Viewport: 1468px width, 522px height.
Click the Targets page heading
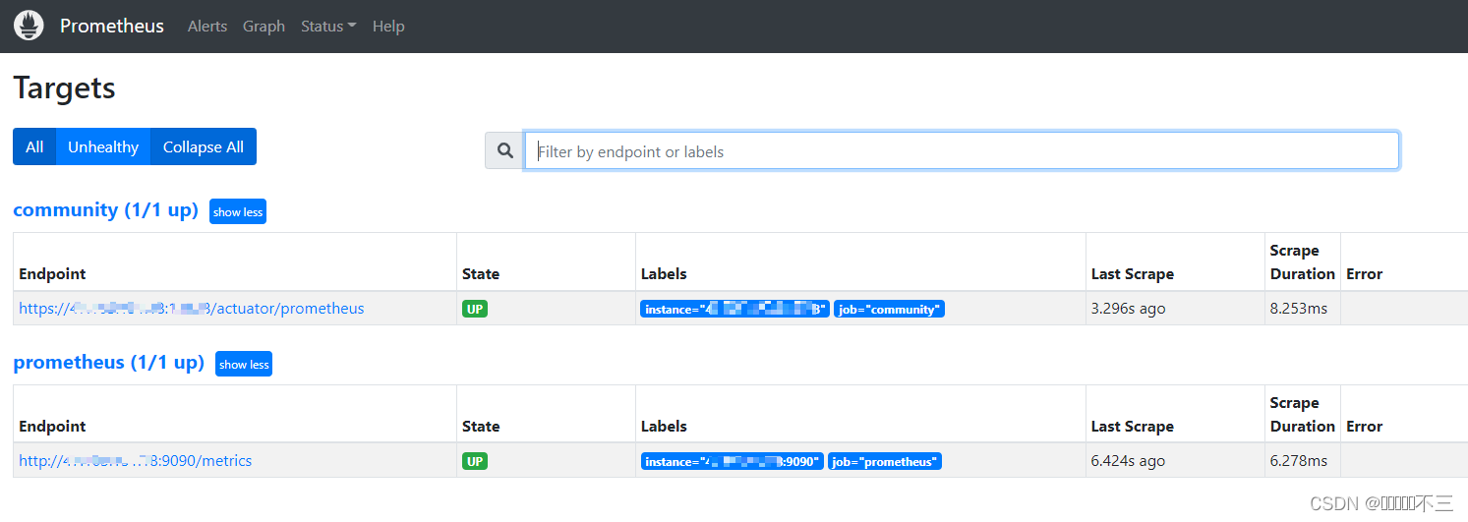(x=64, y=88)
